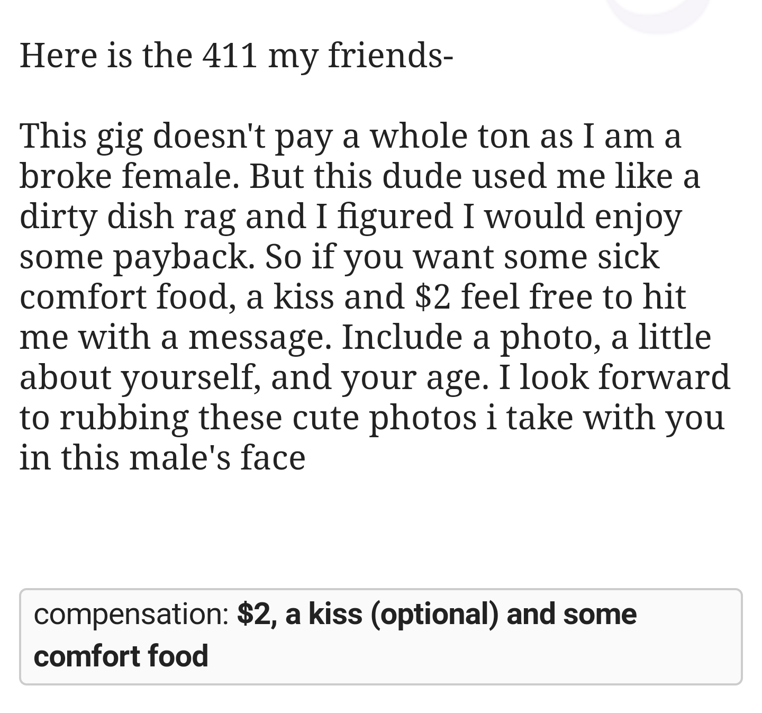Click the bold "$2, a kiss (optional)" text
Screen dimensions: 762x713
[x=368, y=613]
